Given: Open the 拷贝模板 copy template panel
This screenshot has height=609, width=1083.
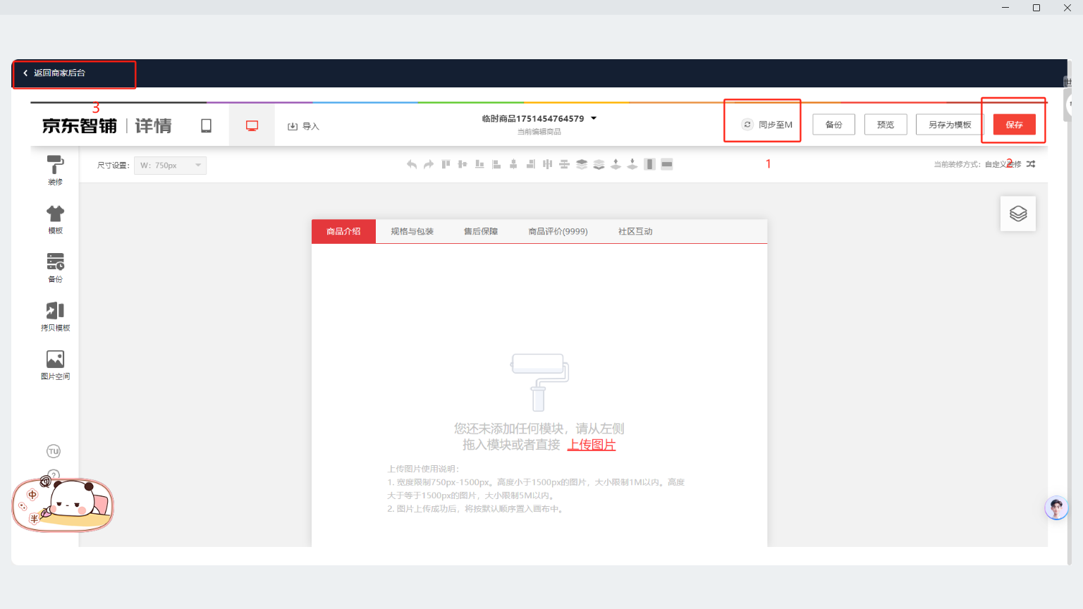Looking at the screenshot, I should click(x=55, y=316).
